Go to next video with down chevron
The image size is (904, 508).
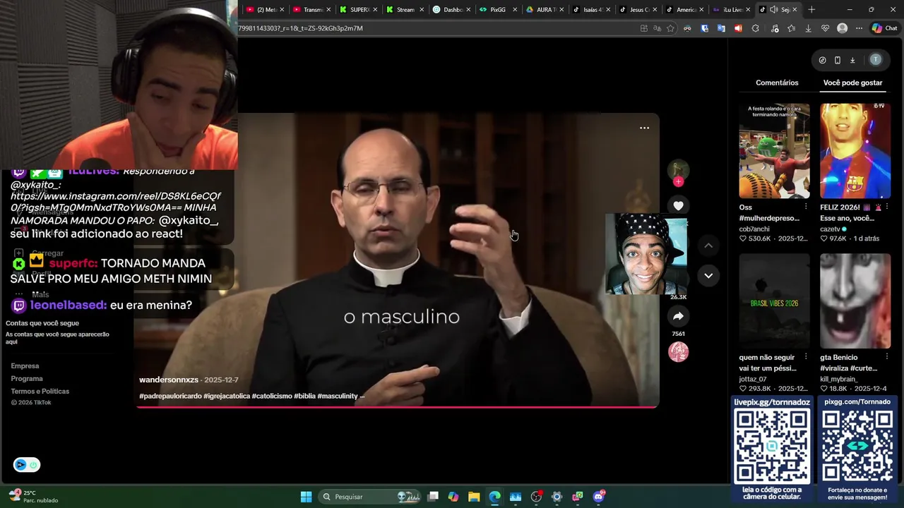pyautogui.click(x=708, y=275)
